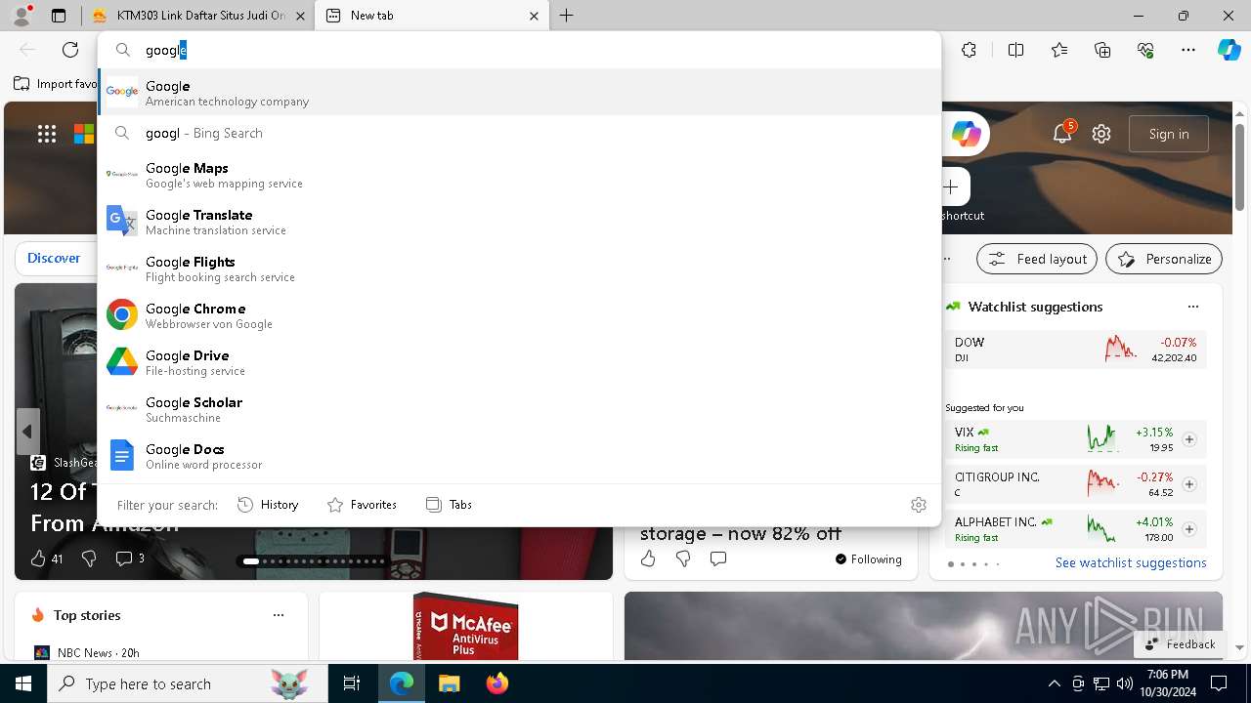Screen dimensions: 1251x703
Task: Open Edge Settings and more menu
Action: 1188,50
